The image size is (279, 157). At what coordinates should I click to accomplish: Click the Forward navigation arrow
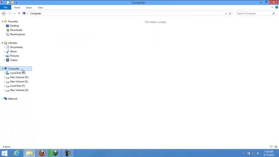(10, 14)
